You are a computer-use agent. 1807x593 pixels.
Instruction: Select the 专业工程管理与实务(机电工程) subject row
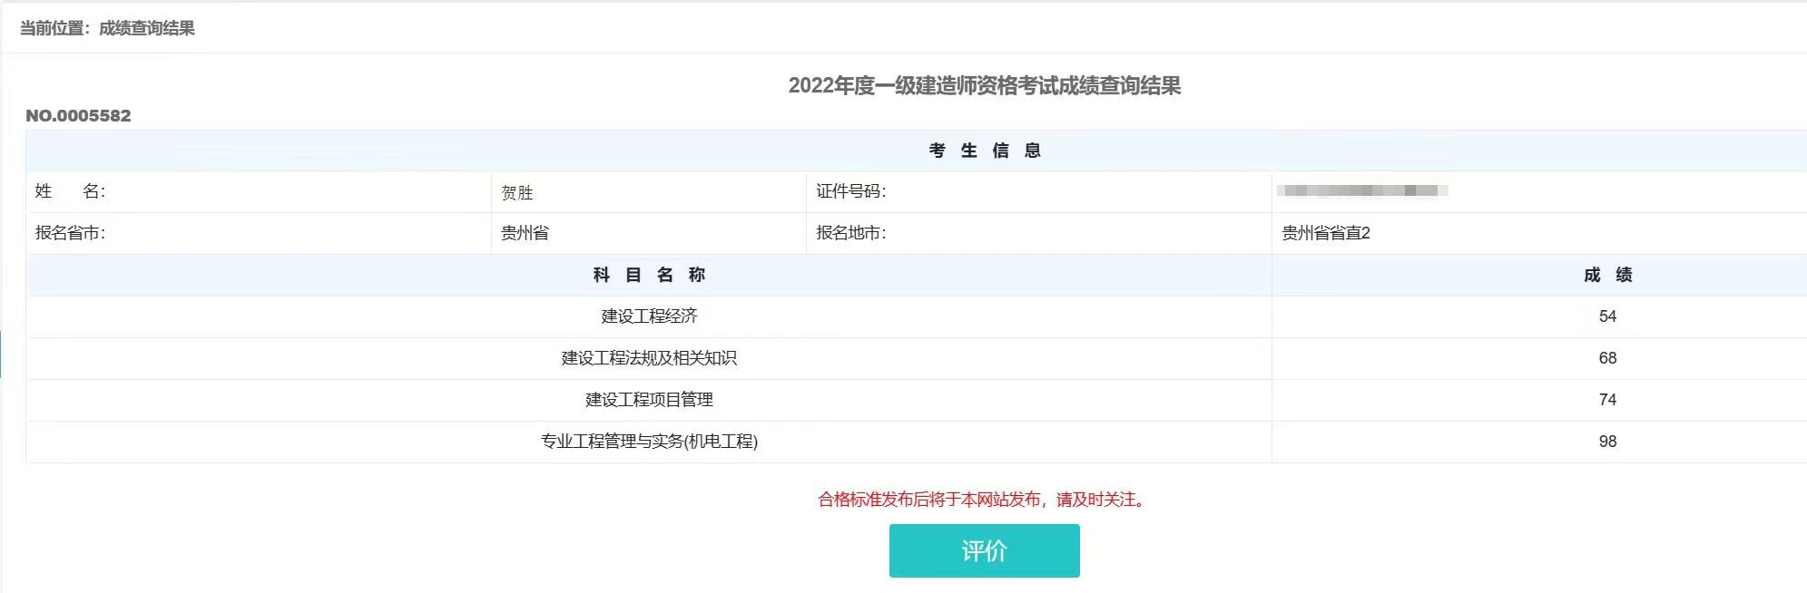click(649, 442)
